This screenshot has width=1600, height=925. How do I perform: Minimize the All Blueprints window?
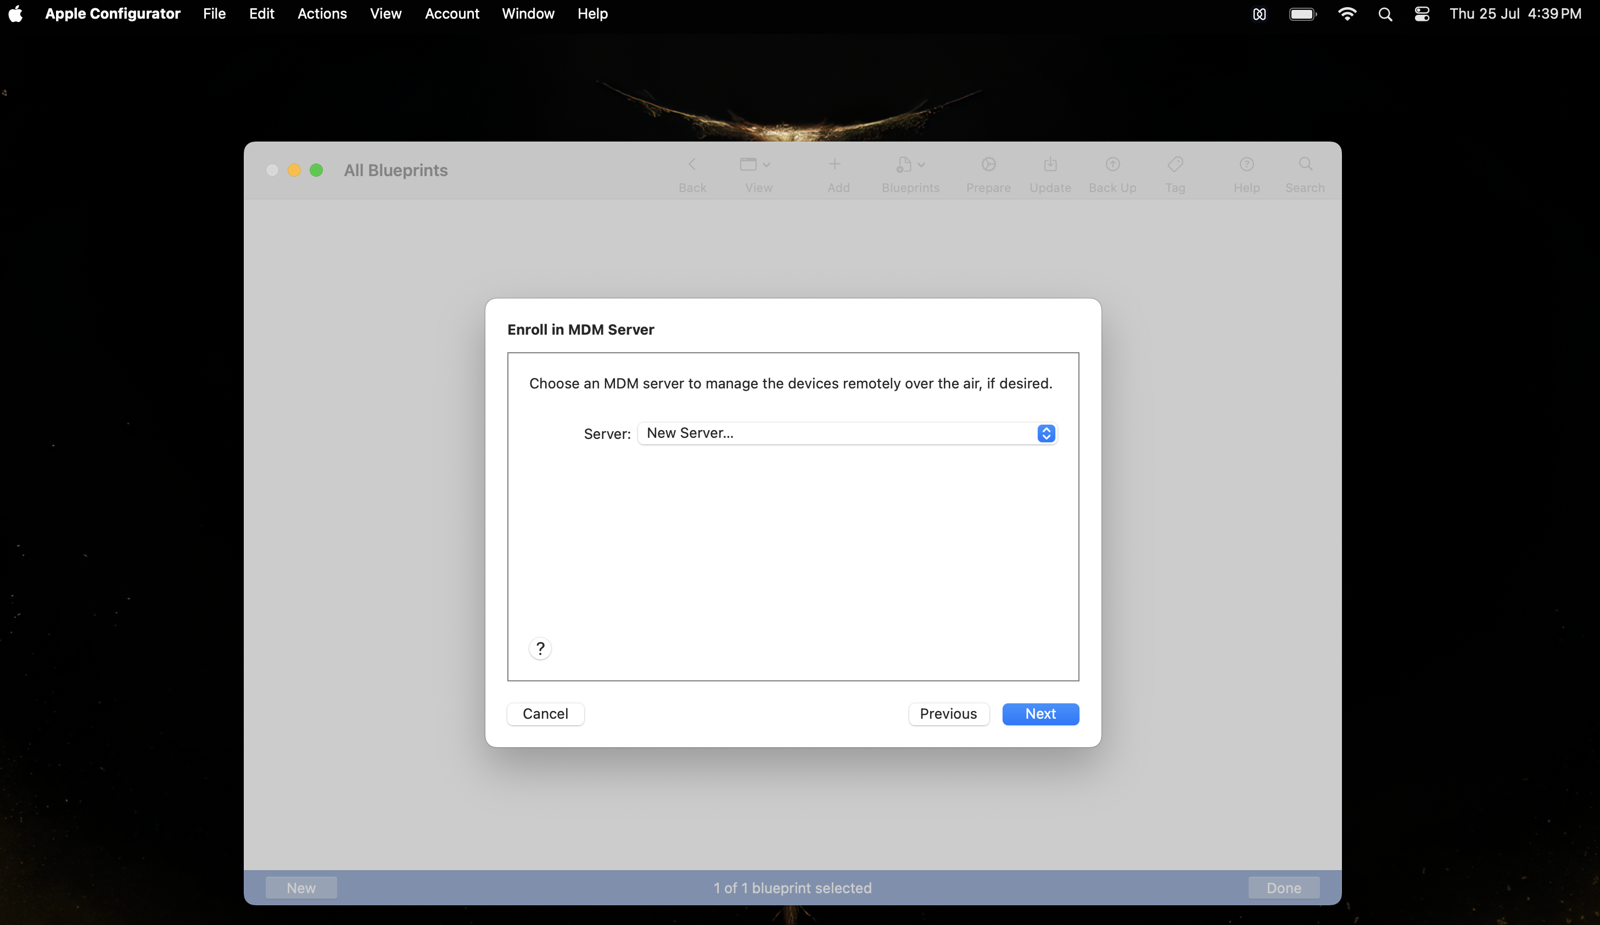(x=294, y=170)
